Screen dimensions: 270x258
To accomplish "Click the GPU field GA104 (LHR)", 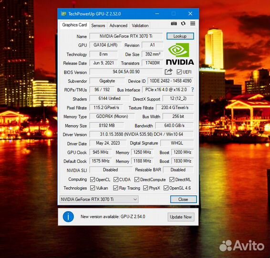I will 105,45.
